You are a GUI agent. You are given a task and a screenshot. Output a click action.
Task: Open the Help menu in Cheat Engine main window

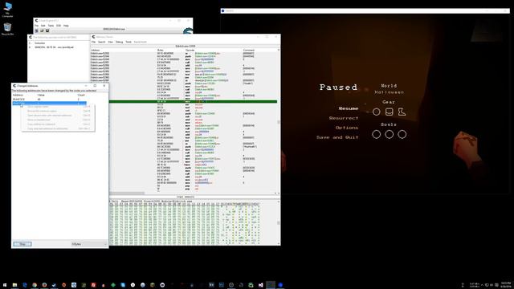[x=66, y=26]
